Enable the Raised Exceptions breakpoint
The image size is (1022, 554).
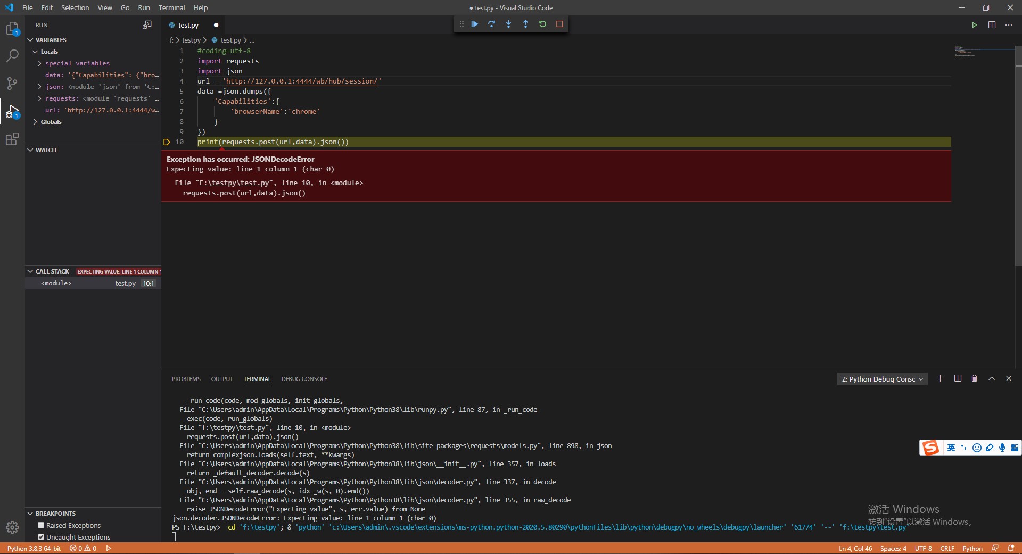pyautogui.click(x=41, y=525)
